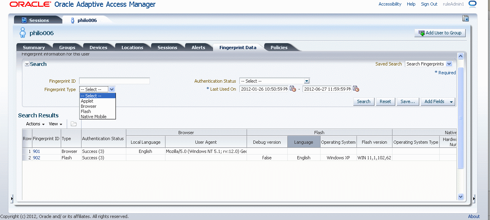
Task: Click the Last Used On start date field
Action: pyautogui.click(x=264, y=89)
